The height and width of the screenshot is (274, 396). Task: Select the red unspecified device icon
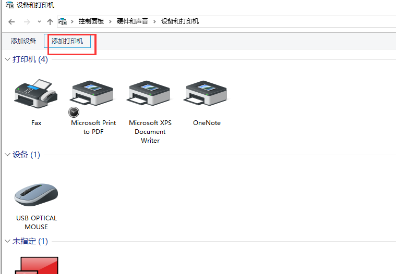click(x=37, y=265)
